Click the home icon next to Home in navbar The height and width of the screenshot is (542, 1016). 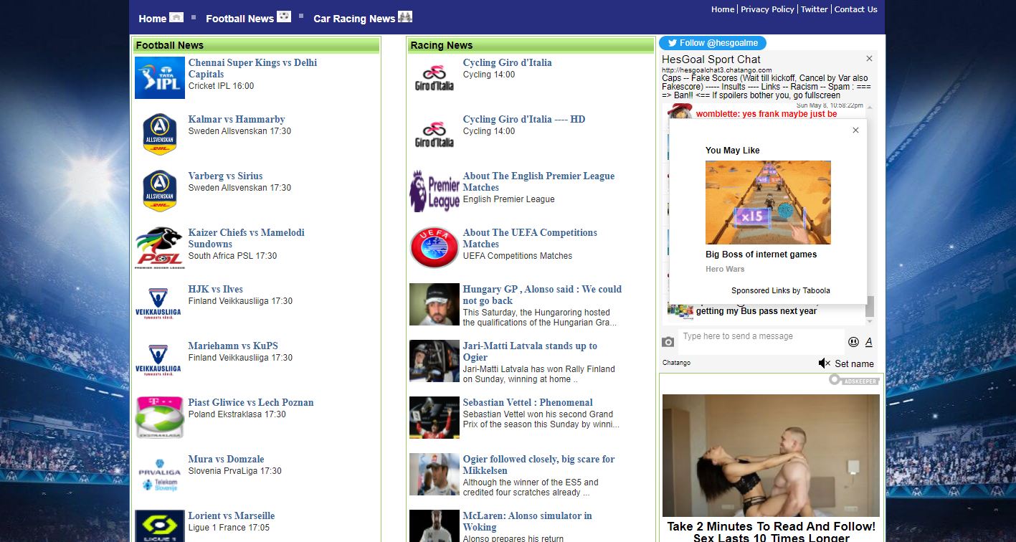click(176, 17)
